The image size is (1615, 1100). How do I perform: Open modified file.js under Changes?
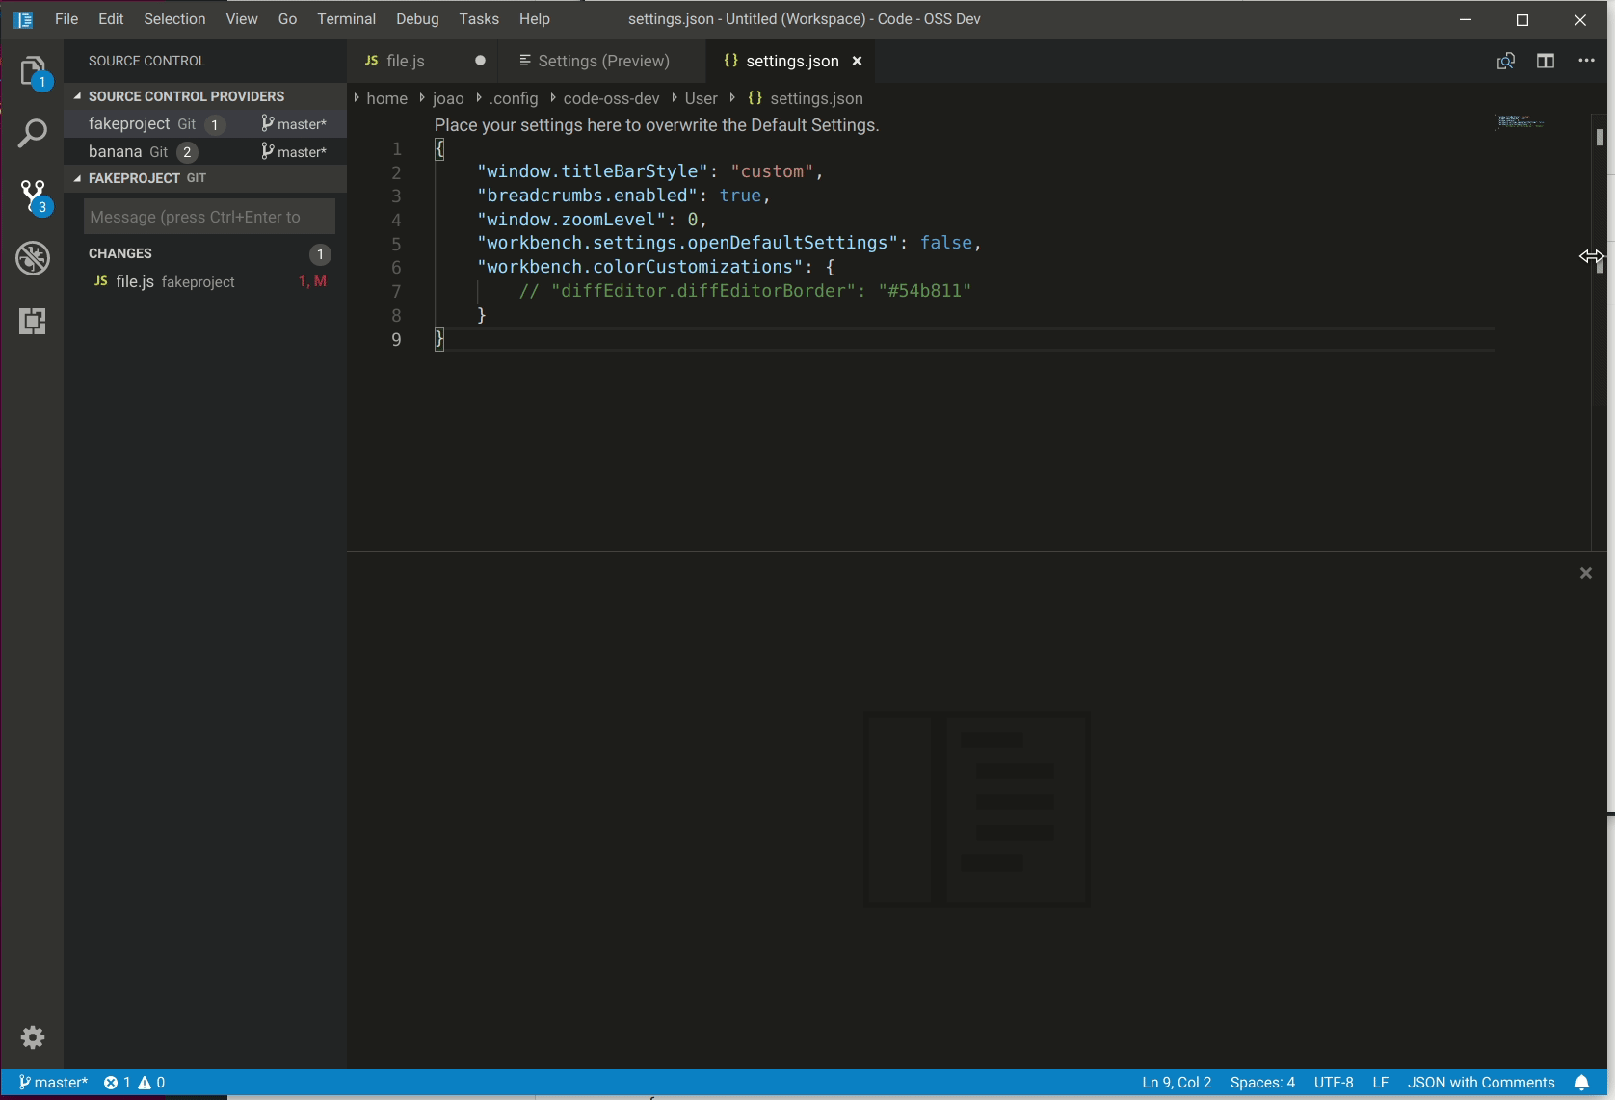(134, 281)
